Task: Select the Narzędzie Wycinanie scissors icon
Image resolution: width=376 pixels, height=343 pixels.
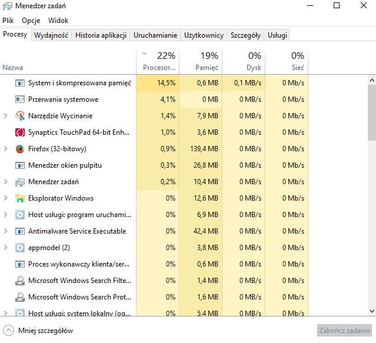Action: pos(19,116)
